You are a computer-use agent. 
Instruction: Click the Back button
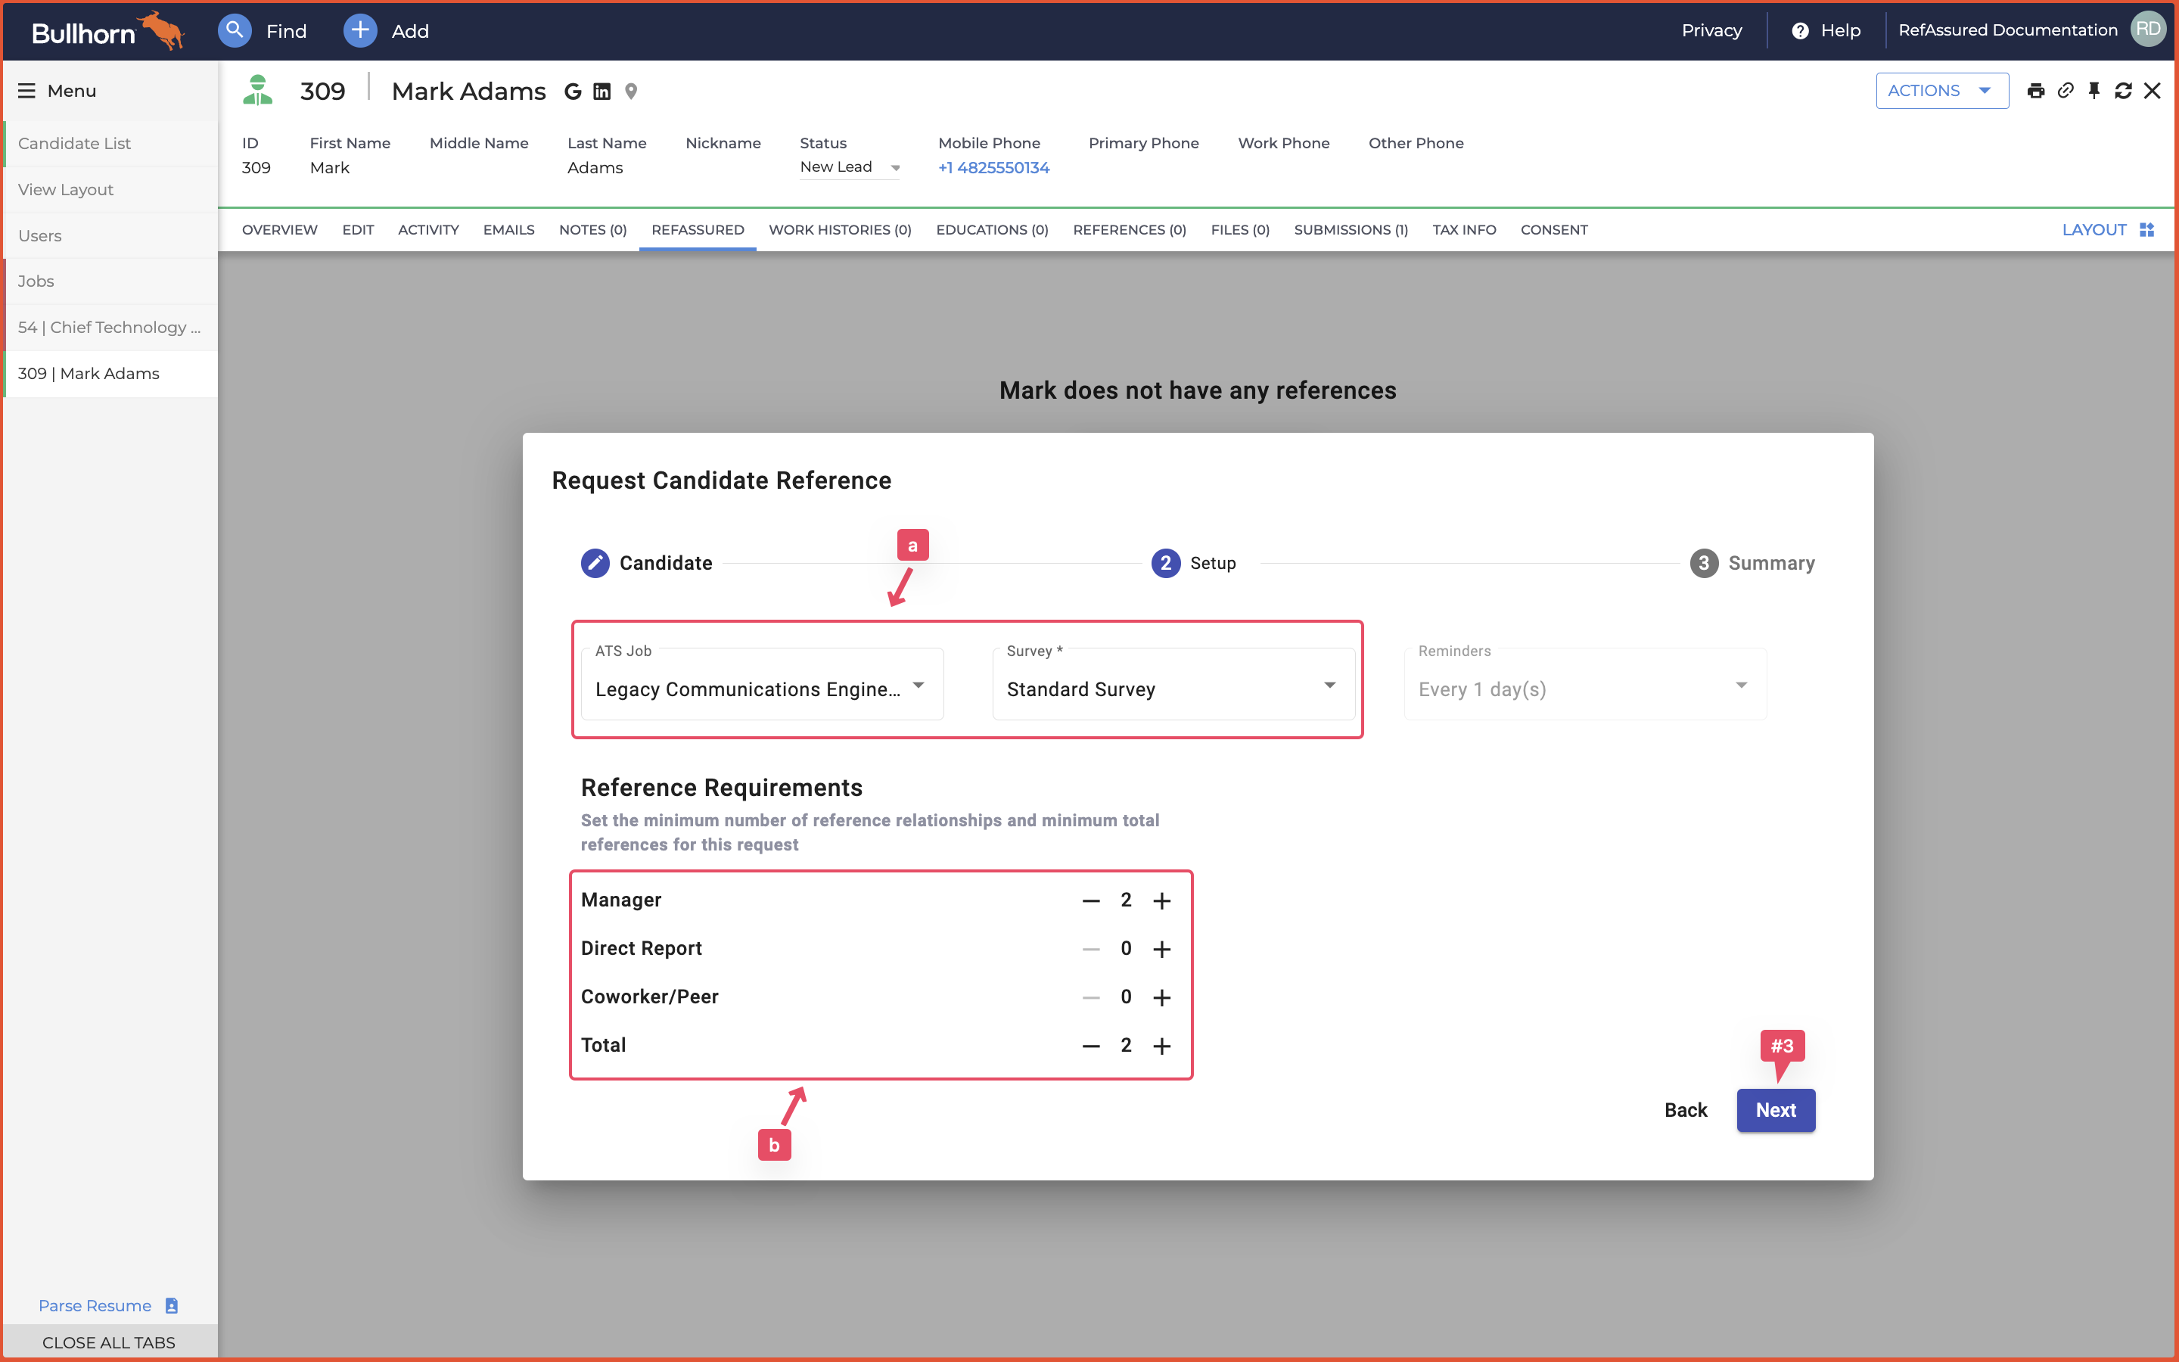tap(1686, 1110)
